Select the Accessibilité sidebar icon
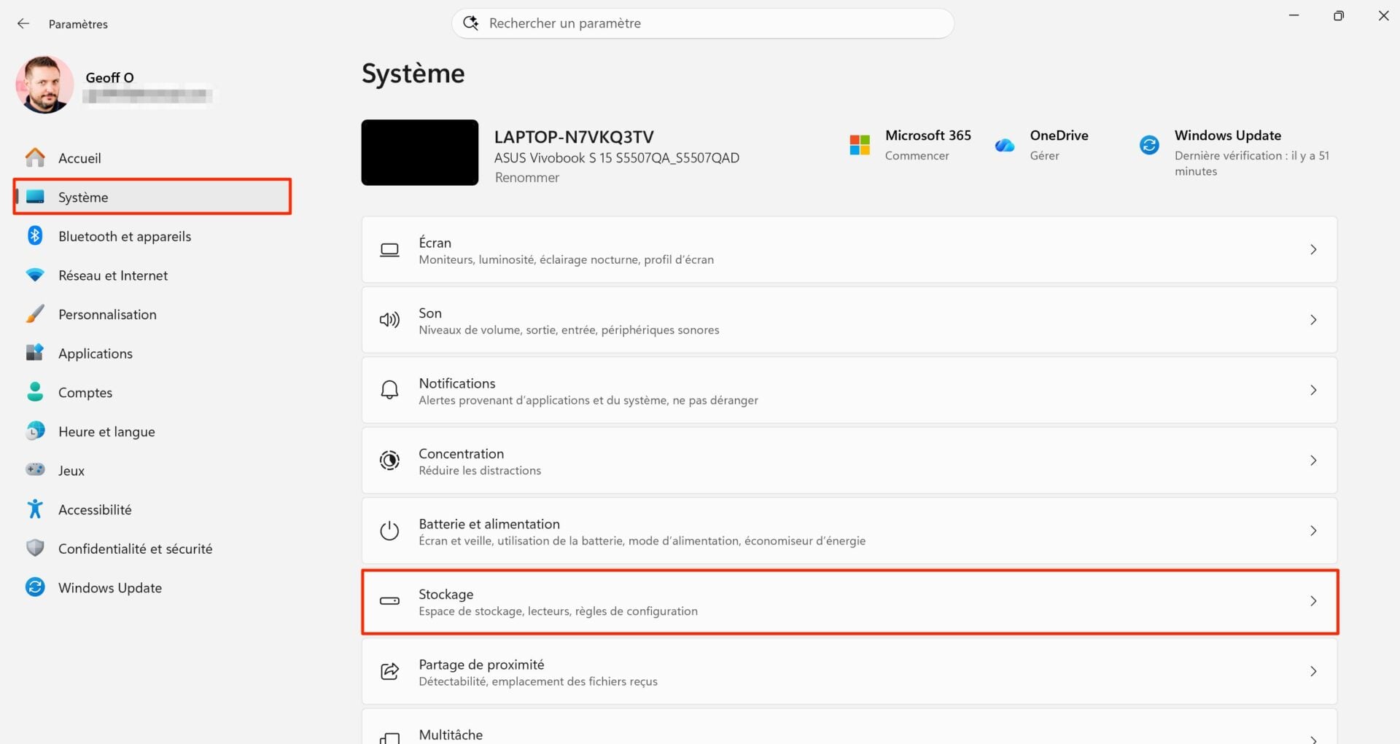1400x744 pixels. click(x=35, y=509)
